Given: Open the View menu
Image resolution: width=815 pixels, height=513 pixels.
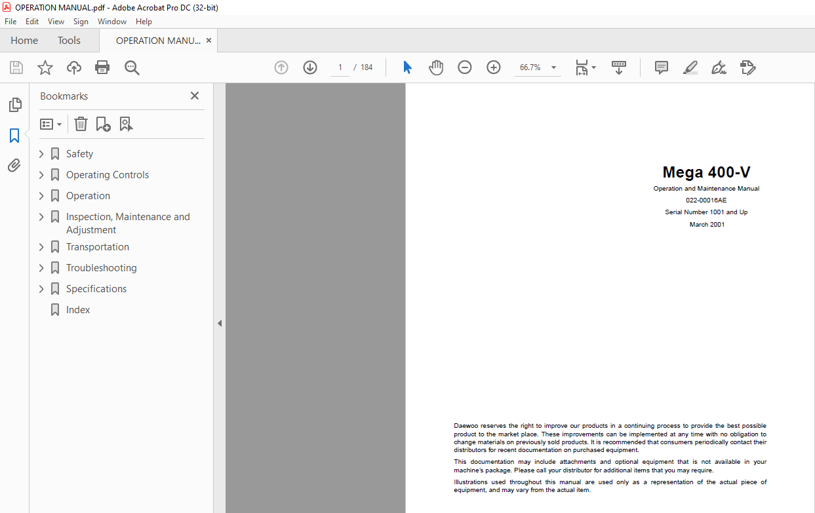Looking at the screenshot, I should click(56, 22).
